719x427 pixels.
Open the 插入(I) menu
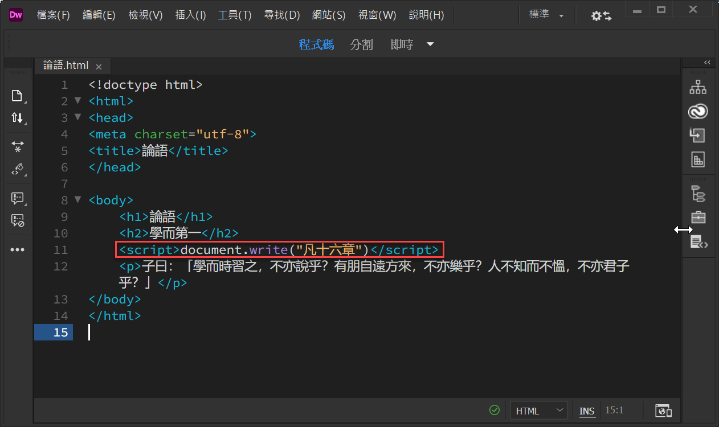coord(190,15)
